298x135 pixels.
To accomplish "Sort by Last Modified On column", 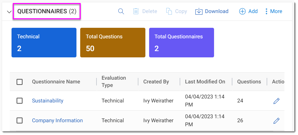I will click(x=205, y=82).
